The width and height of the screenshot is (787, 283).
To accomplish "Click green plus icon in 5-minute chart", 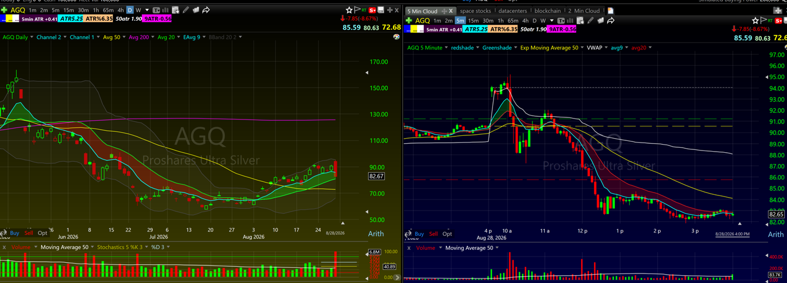I will (x=408, y=21).
